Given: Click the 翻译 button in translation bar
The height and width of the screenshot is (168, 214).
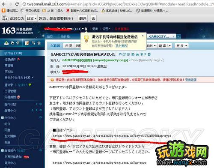Looking at the screenshot, I should coord(83,18).
